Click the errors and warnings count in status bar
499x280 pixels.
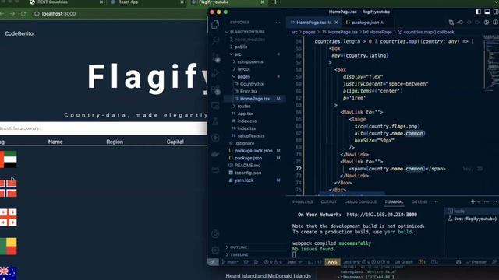pos(273,262)
